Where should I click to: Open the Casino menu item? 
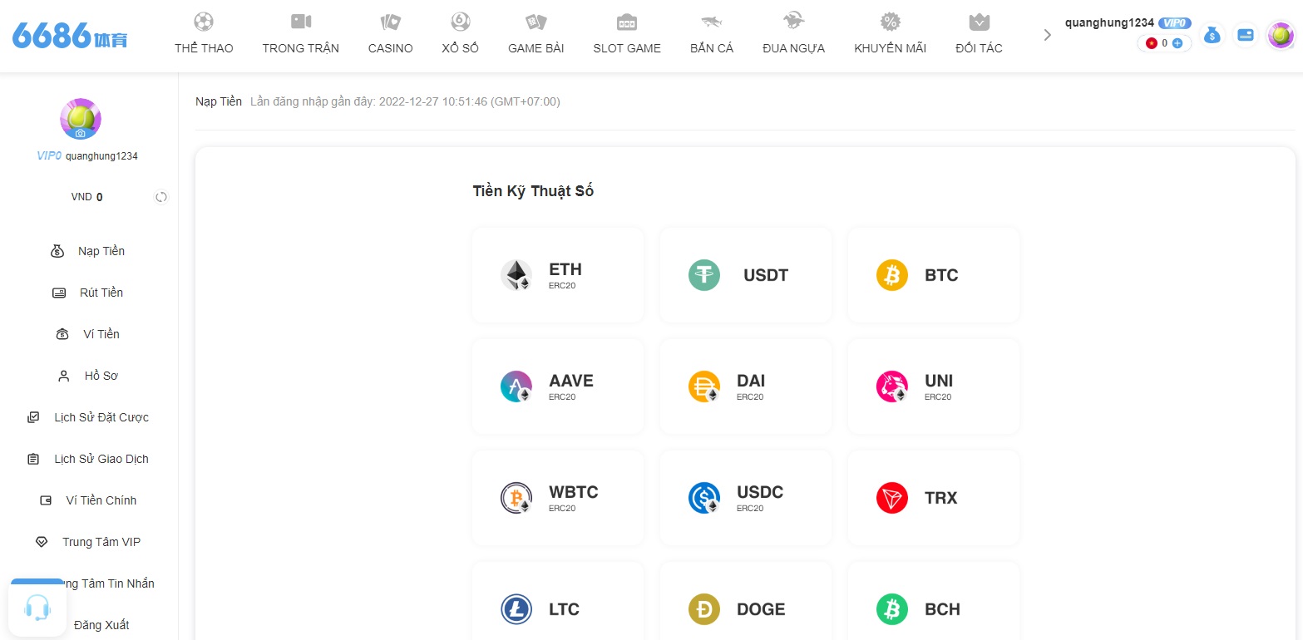tap(390, 33)
